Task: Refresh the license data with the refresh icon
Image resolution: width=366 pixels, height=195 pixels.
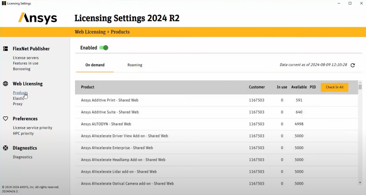Action: [x=353, y=65]
